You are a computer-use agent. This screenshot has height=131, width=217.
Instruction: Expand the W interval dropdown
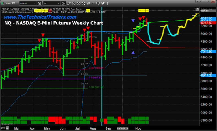(x=58, y=3)
